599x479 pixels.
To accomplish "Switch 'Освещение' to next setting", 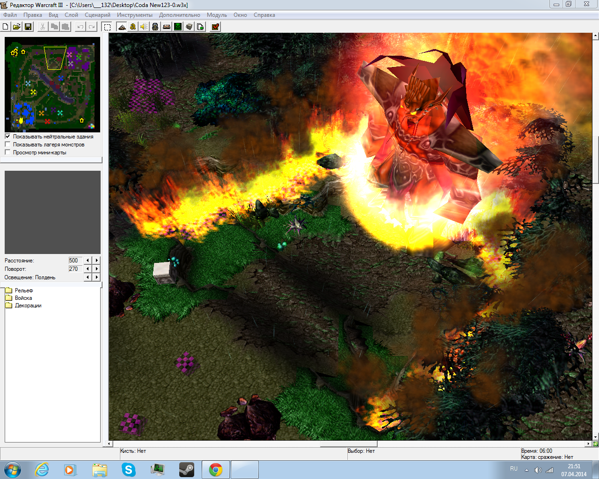I will coord(96,277).
